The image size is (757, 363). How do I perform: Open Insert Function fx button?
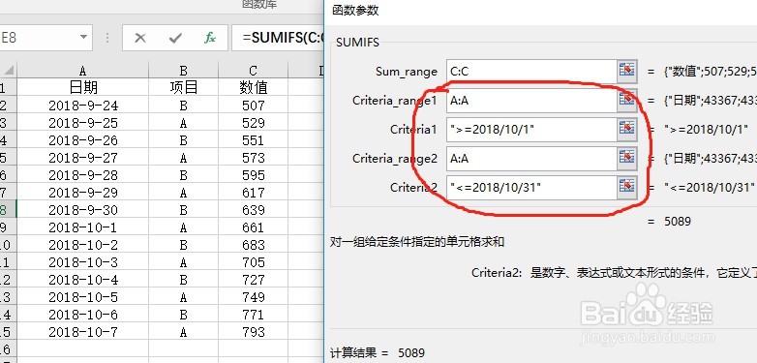[x=209, y=38]
